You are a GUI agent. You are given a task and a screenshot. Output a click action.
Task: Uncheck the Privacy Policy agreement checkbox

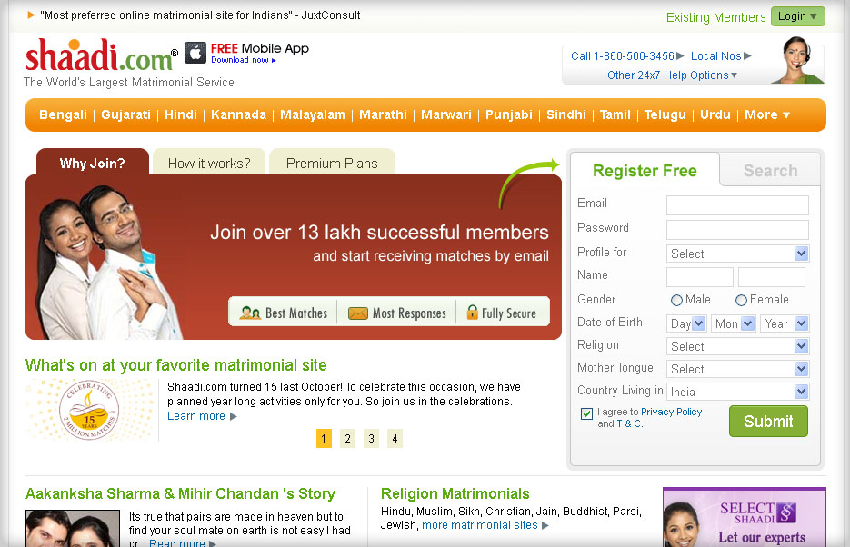tap(586, 413)
